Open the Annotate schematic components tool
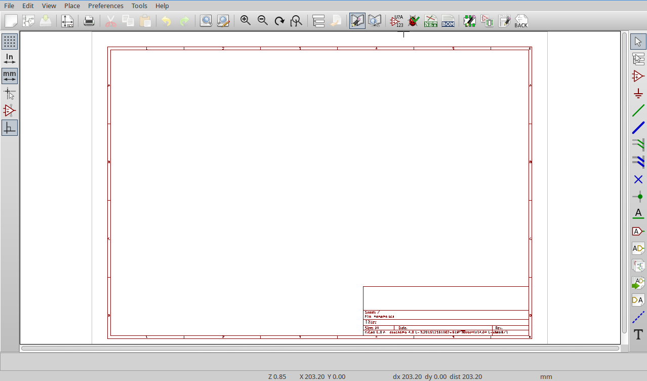This screenshot has width=647, height=381. pyautogui.click(x=396, y=21)
